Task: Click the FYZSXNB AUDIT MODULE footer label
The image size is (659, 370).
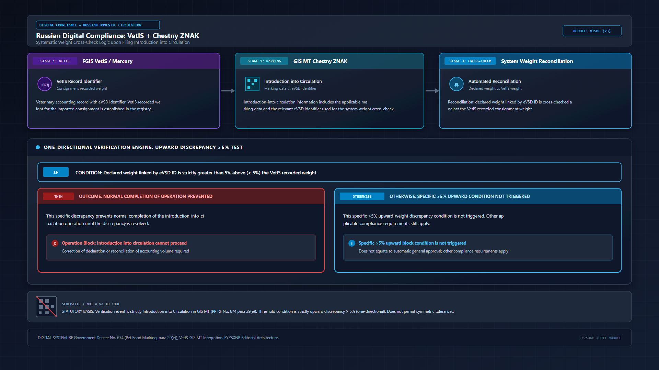Action: tap(600, 338)
